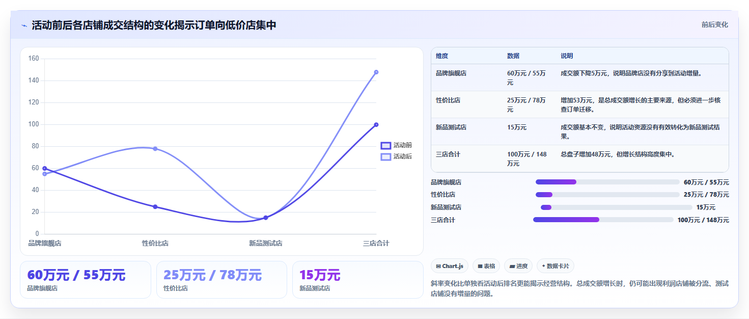
Task: Click the lightning icon beside the title
Action: 24,25
